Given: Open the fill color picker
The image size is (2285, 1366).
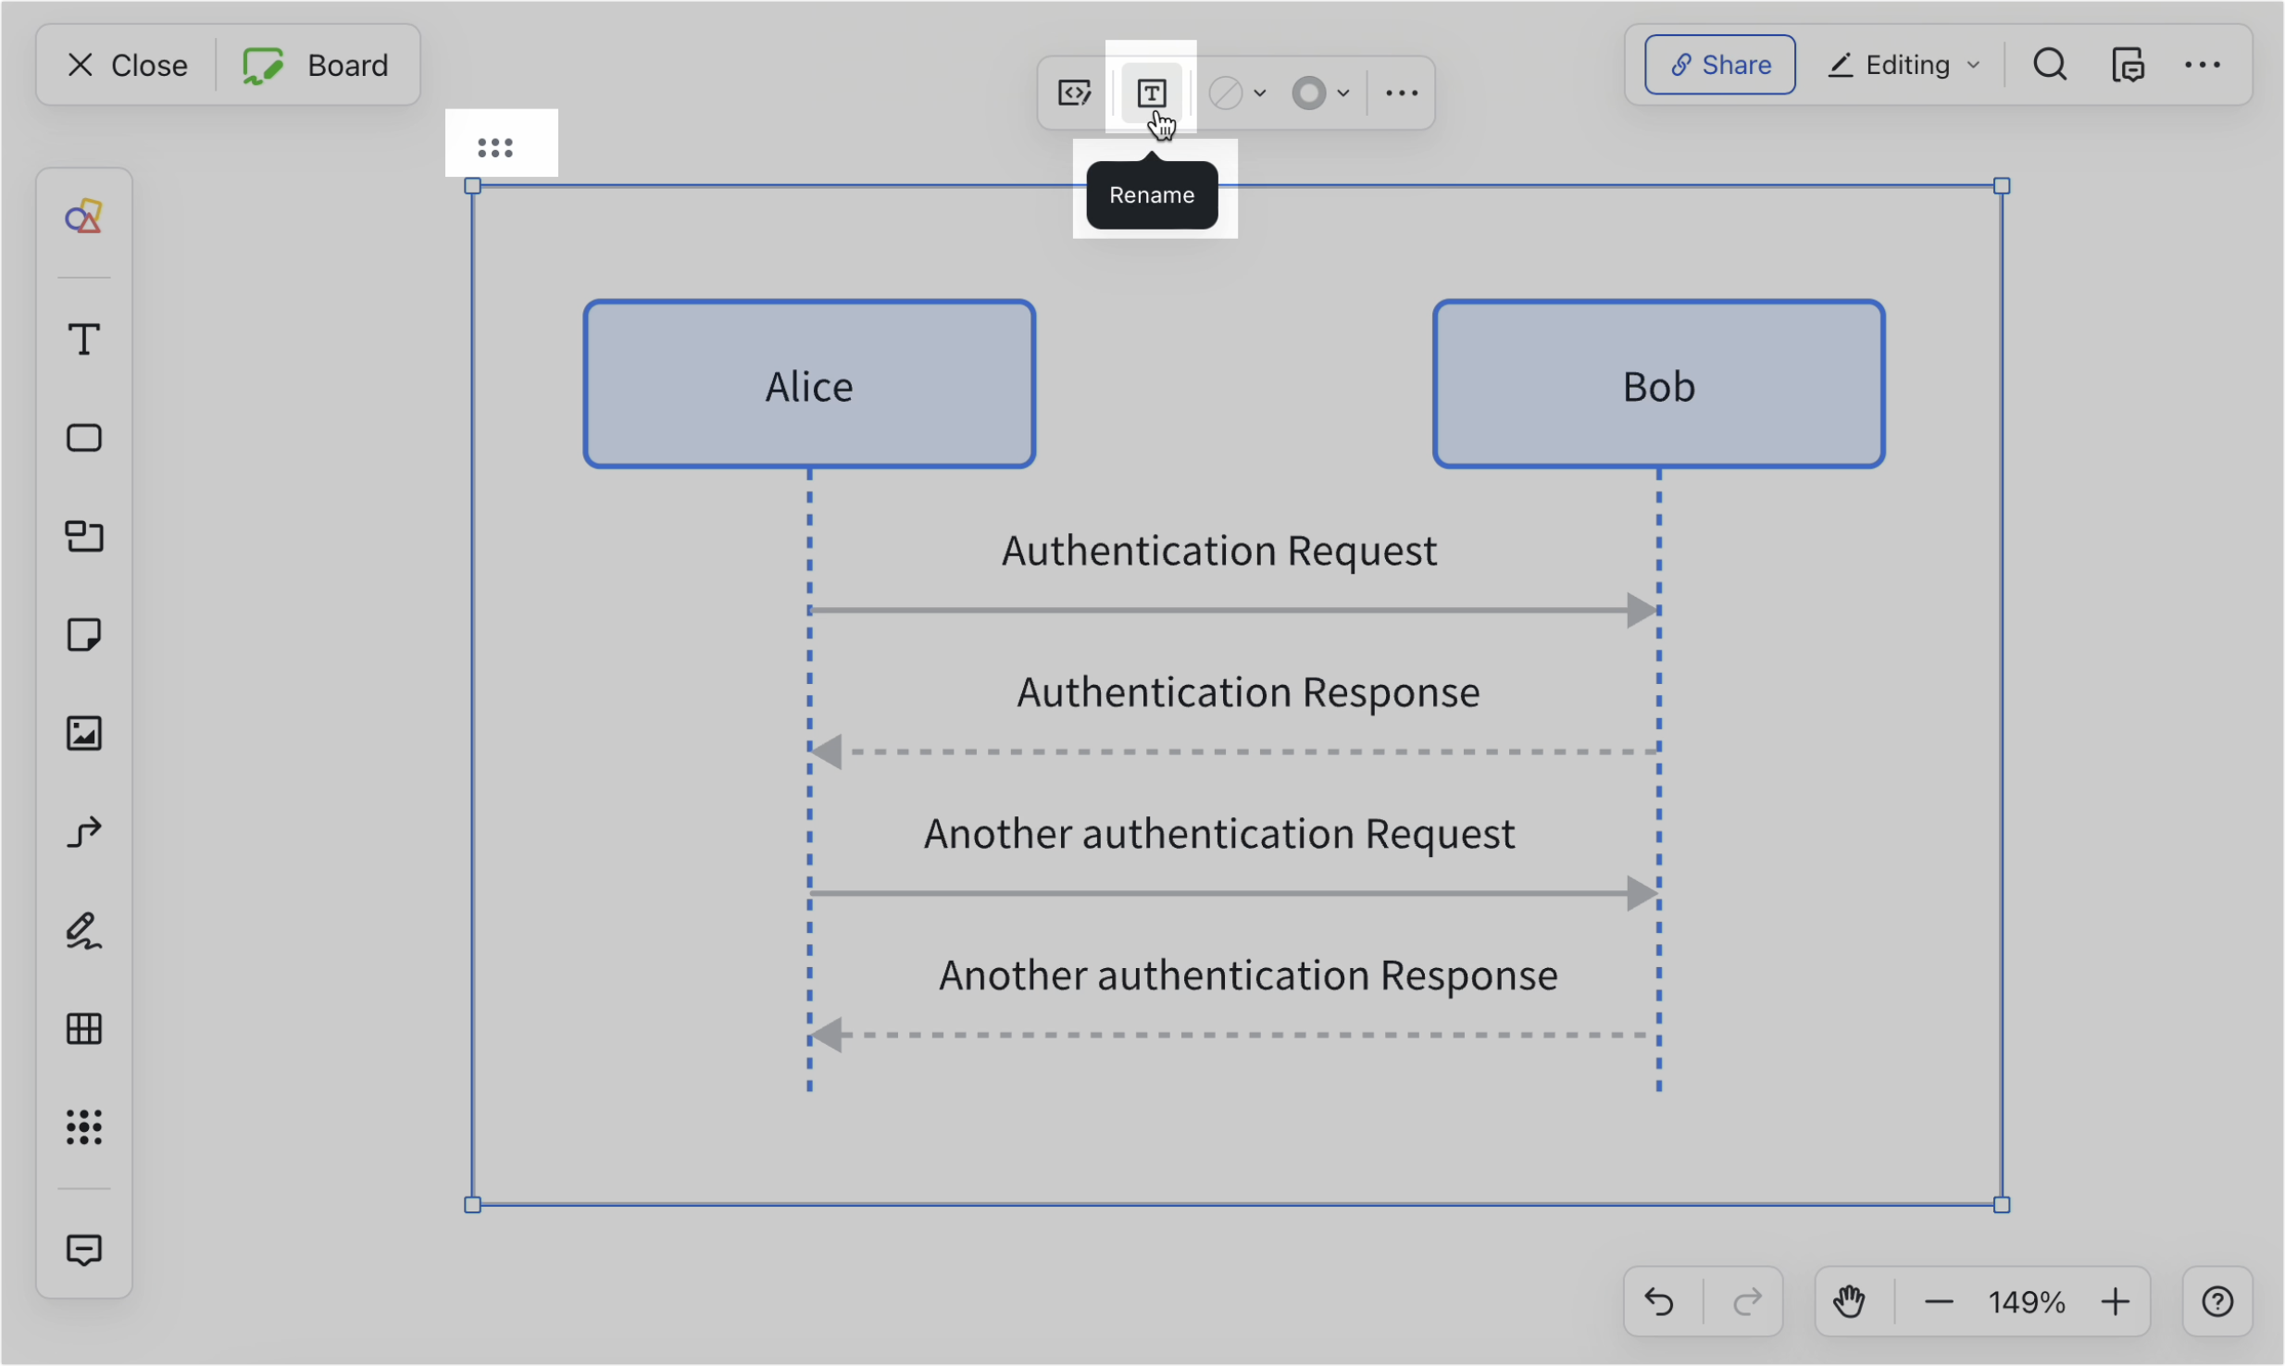Looking at the screenshot, I should click(x=1226, y=93).
